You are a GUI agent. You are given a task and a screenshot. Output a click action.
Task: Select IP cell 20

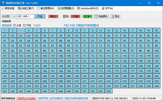(156, 30)
